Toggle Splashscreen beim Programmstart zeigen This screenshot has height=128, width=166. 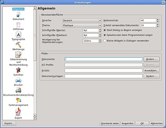pyautogui.click(x=105, y=35)
